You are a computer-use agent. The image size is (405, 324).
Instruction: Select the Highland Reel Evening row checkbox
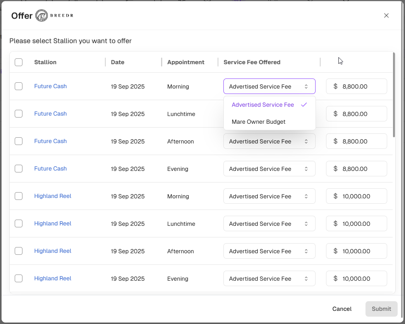pos(19,278)
